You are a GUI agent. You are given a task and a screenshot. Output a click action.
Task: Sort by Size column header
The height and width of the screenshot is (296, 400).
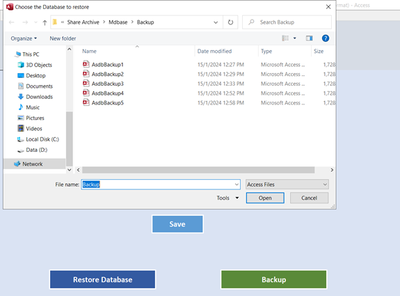pyautogui.click(x=319, y=51)
